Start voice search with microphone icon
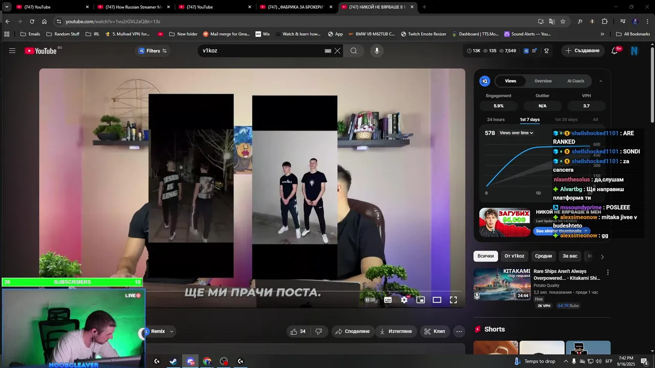 coord(377,51)
